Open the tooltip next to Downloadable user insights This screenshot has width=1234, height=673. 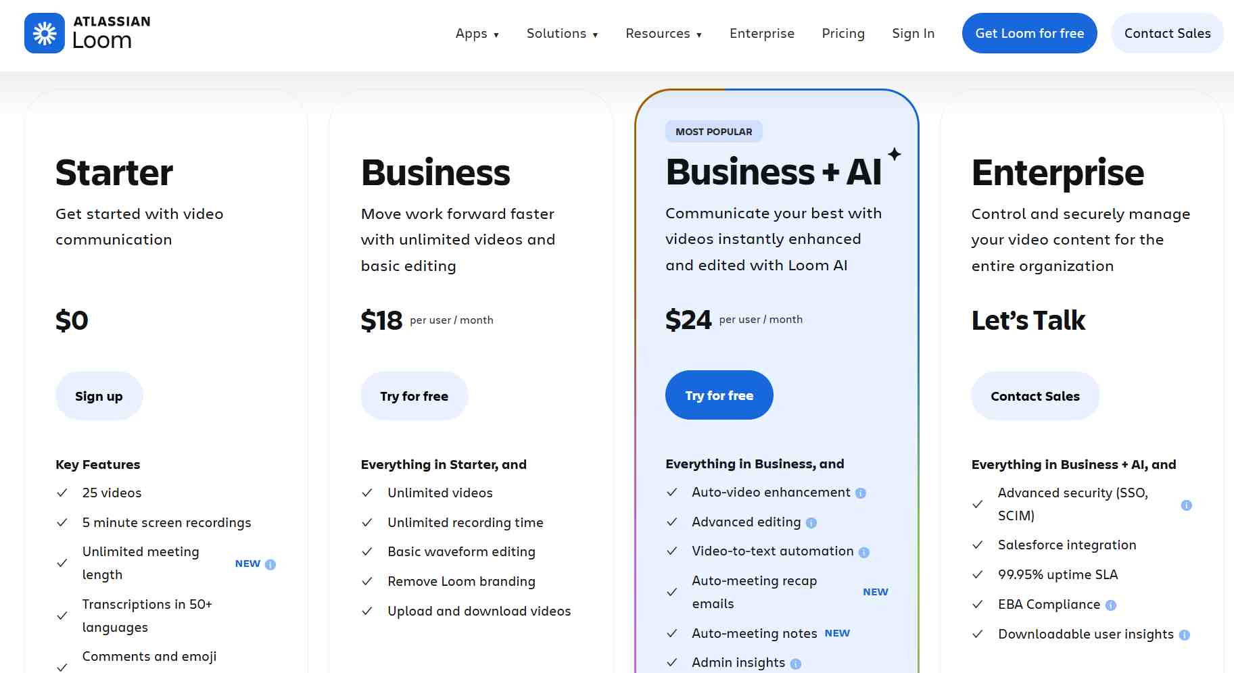point(1185,634)
